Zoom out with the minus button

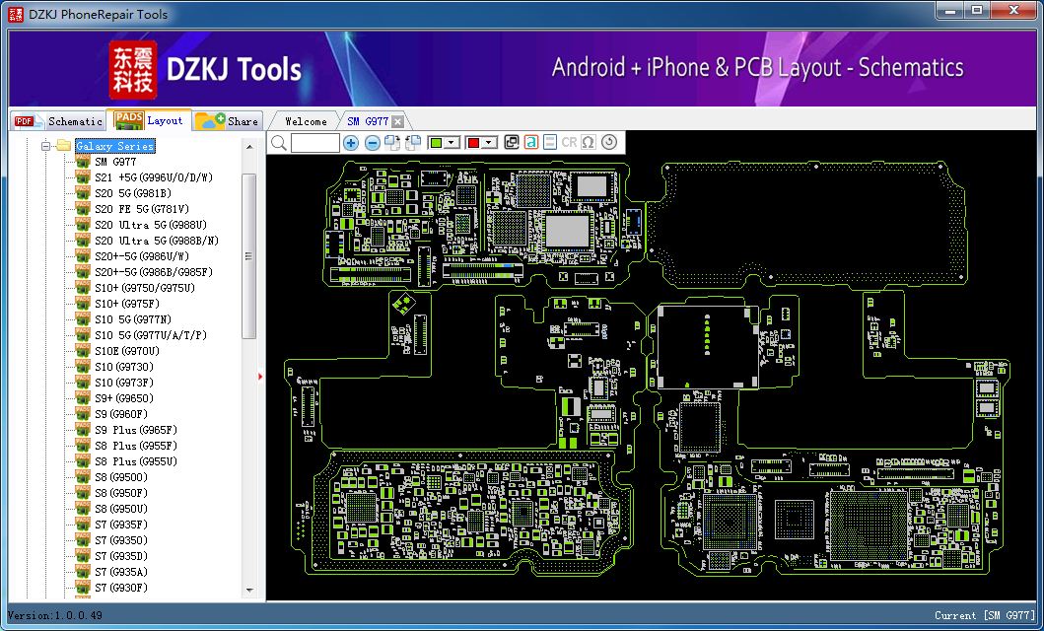(x=373, y=142)
